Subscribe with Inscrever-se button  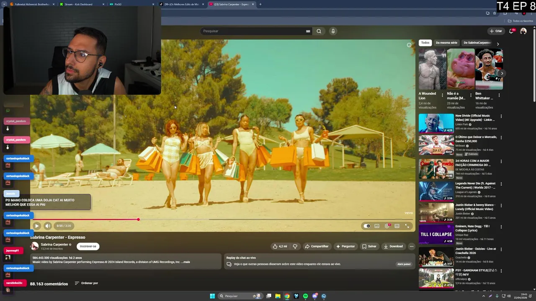tap(88, 246)
